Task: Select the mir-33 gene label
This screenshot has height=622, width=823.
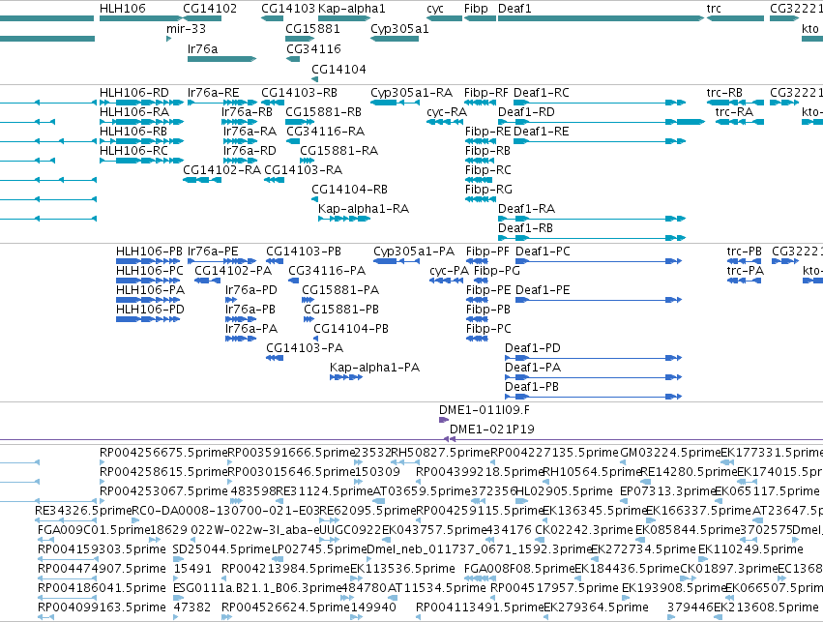Action: tap(186, 29)
